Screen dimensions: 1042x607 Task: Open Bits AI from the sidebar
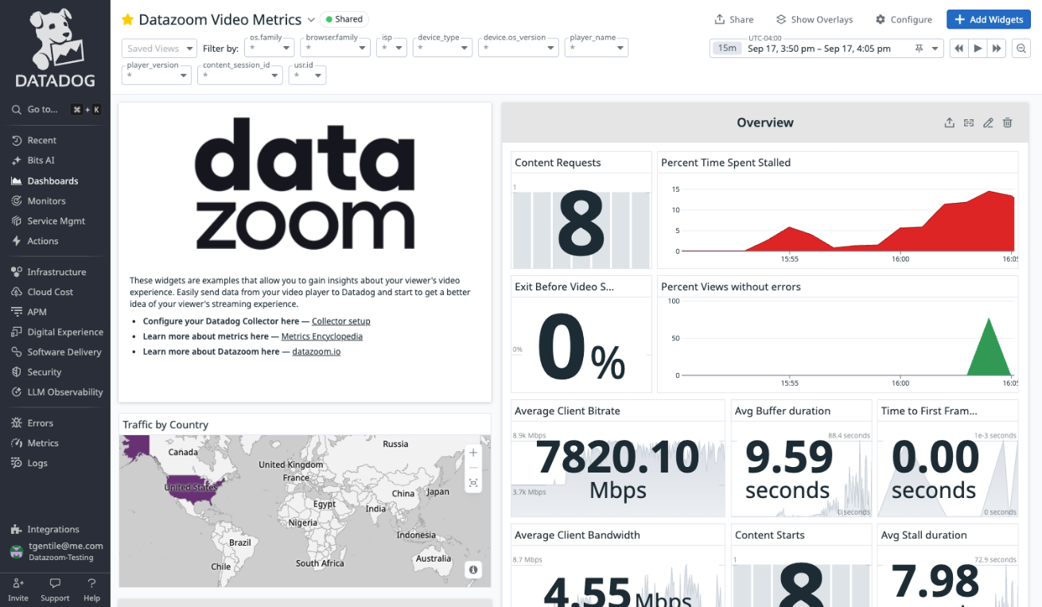tap(38, 160)
